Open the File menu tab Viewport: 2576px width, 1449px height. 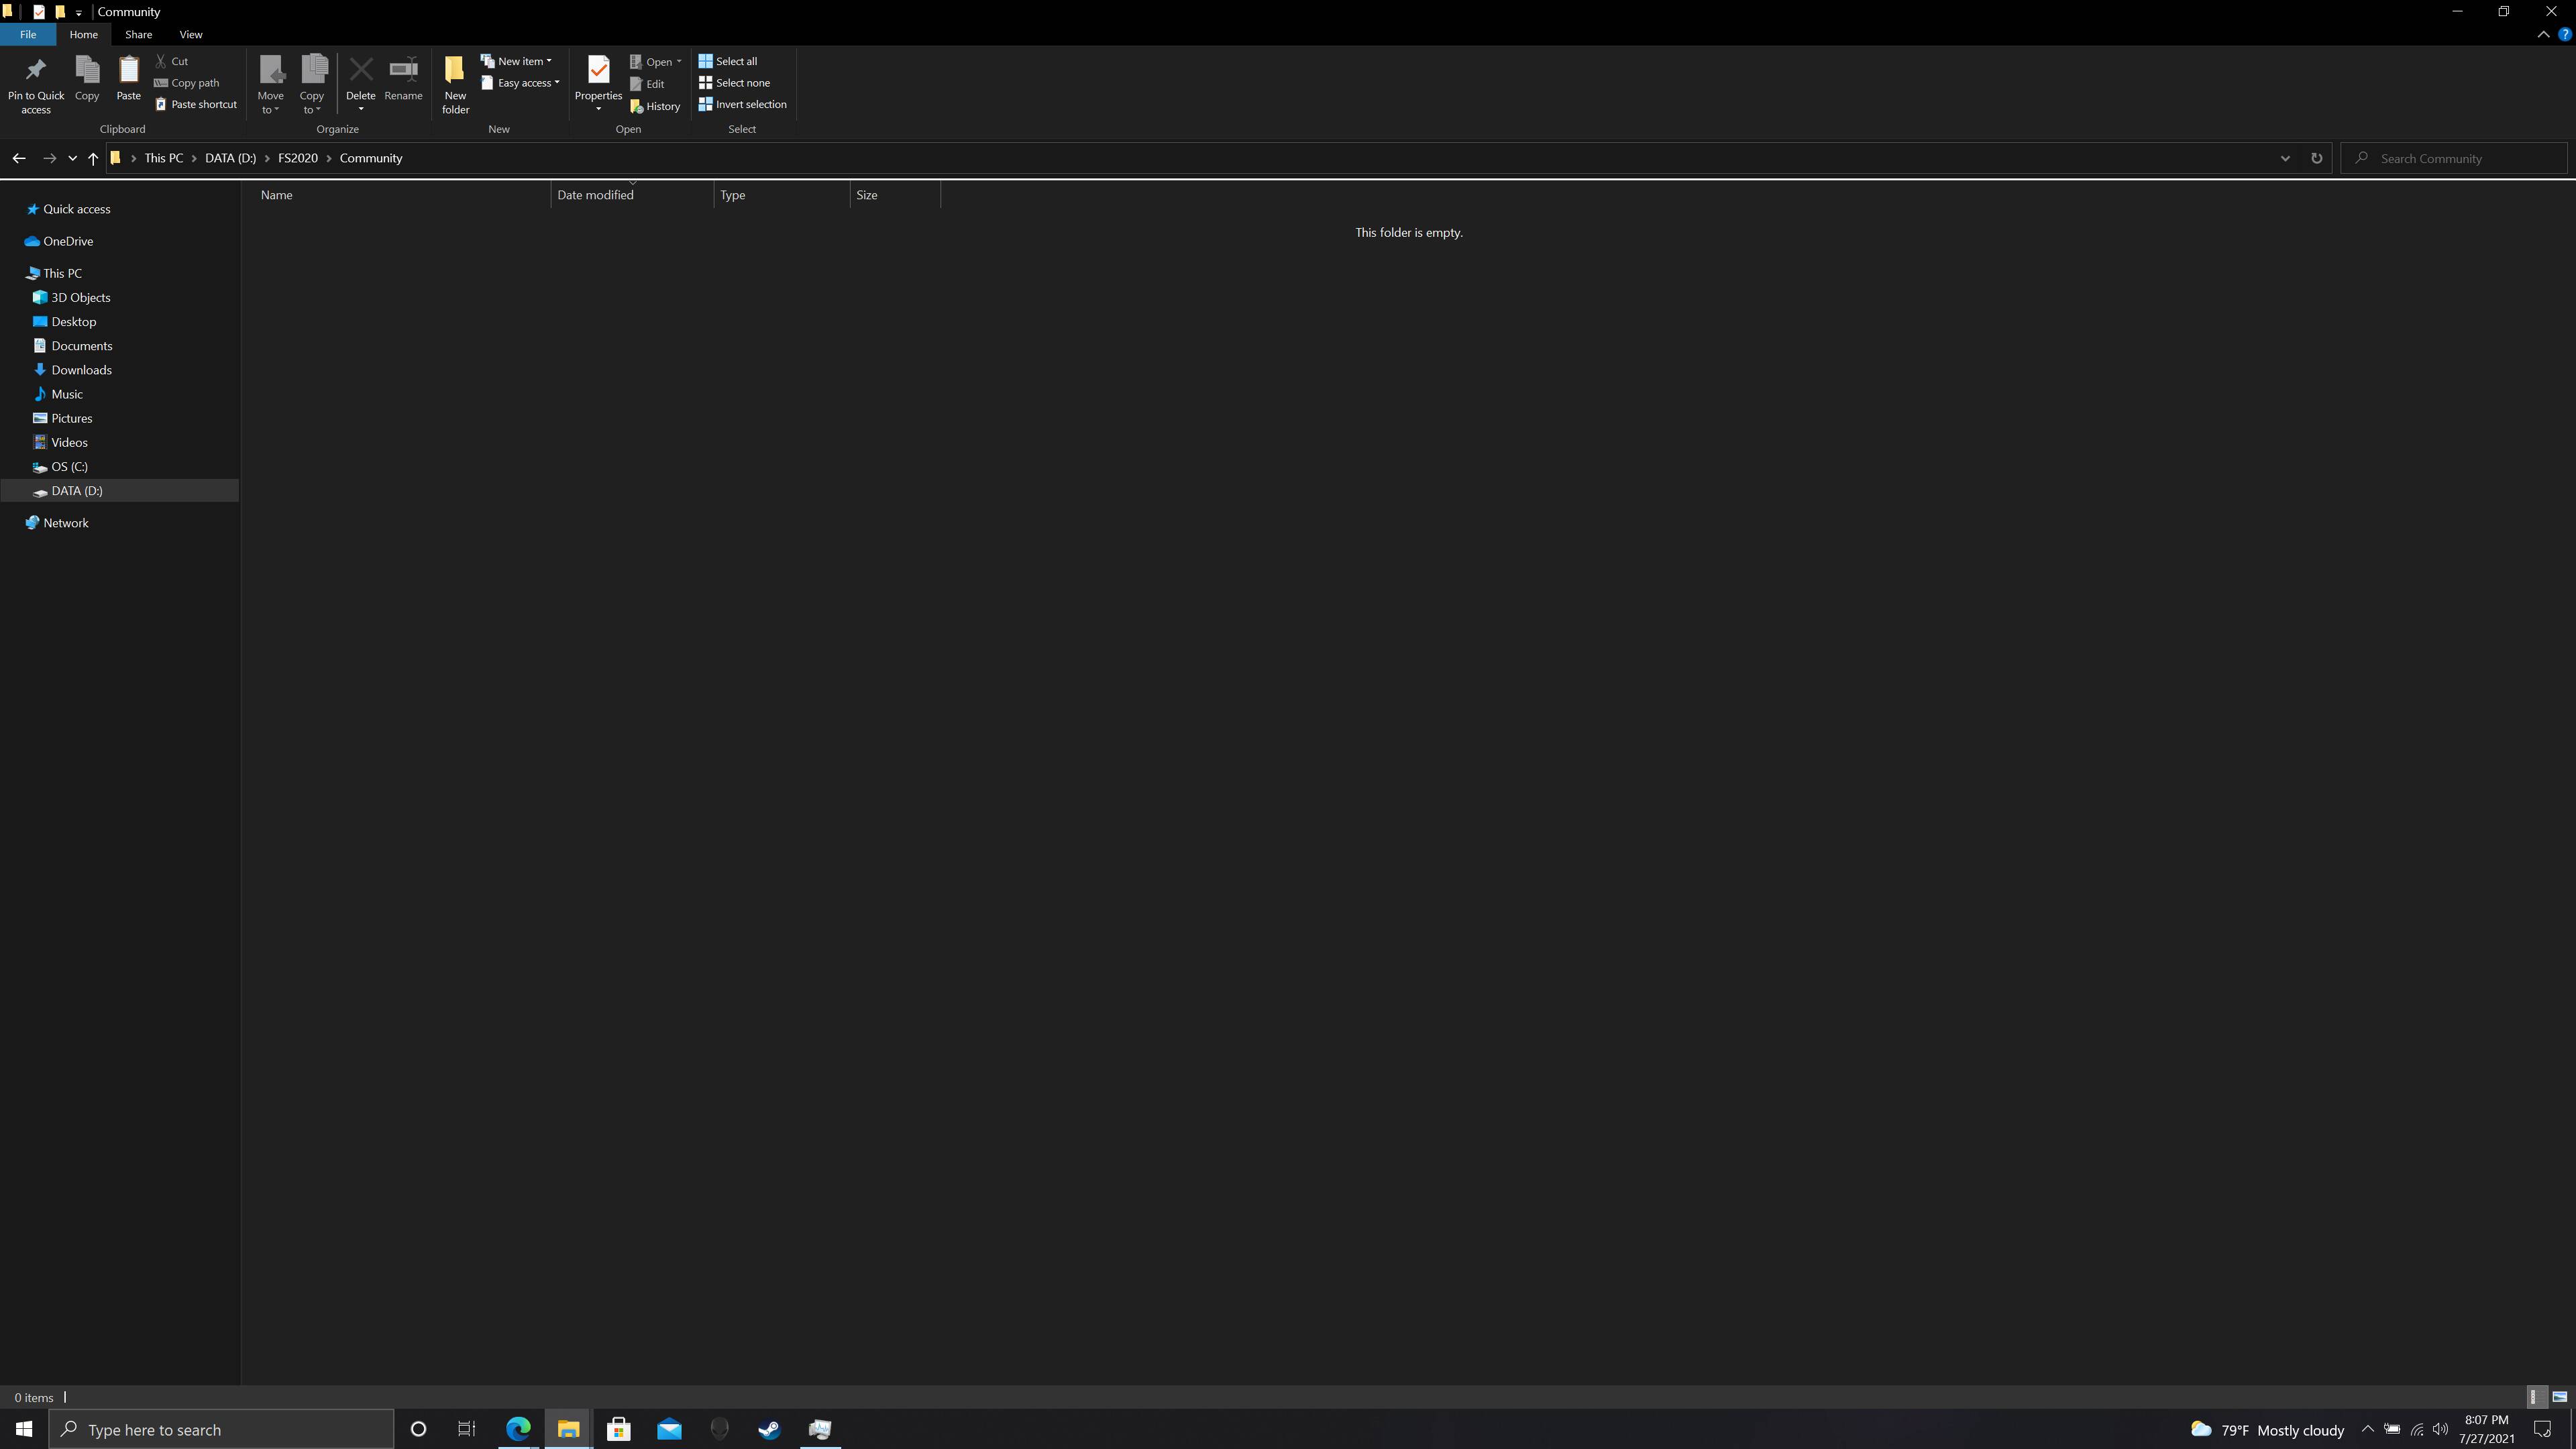(28, 34)
